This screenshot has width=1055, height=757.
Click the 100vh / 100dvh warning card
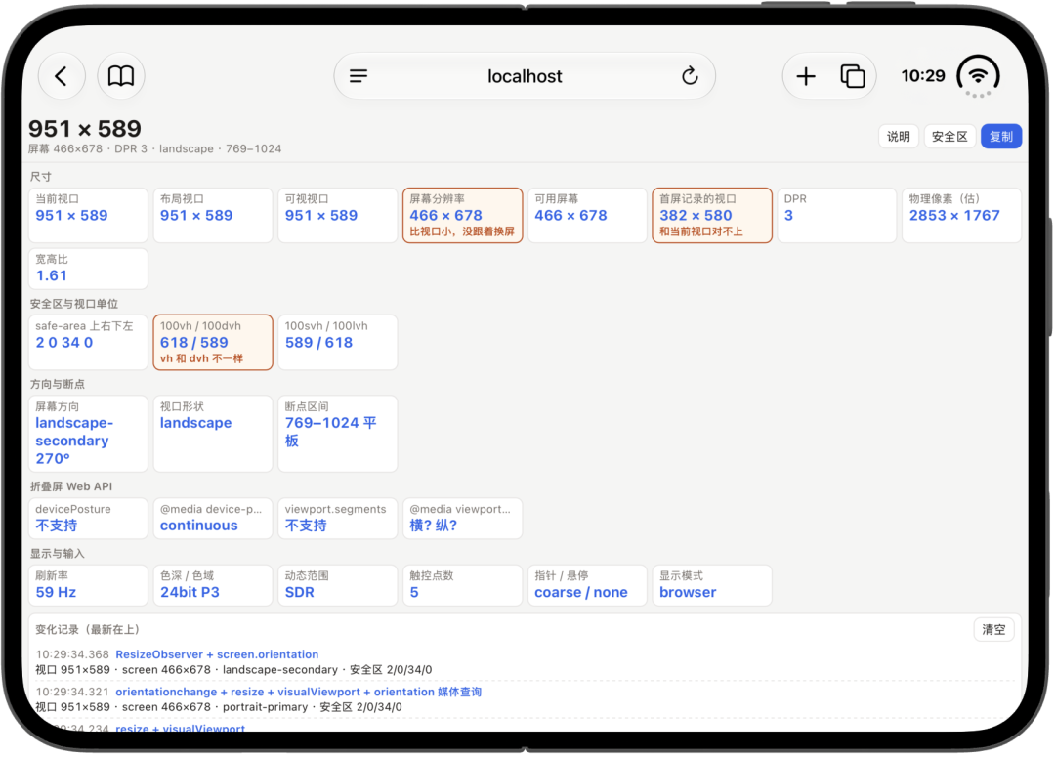click(x=213, y=343)
